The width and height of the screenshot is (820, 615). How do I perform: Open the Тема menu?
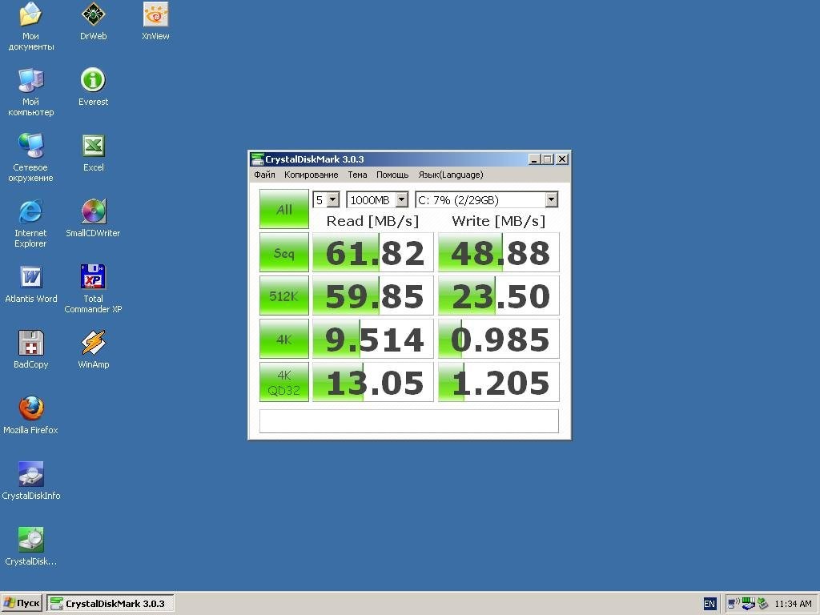357,175
